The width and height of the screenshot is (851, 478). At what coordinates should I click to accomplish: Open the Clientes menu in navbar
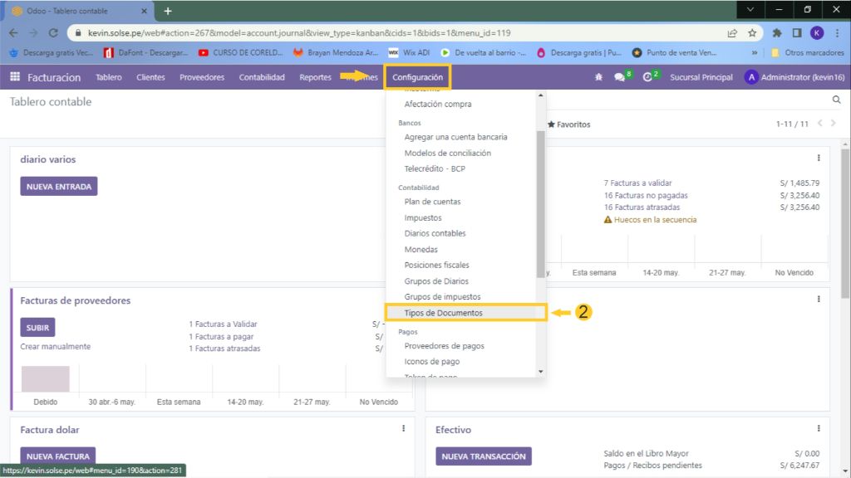pyautogui.click(x=150, y=77)
